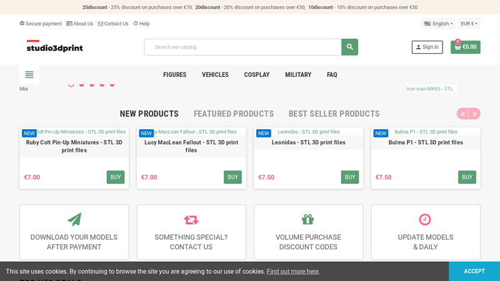Viewport: 500px width, 281px height.
Task: Click the Sign in button
Action: [x=427, y=47]
